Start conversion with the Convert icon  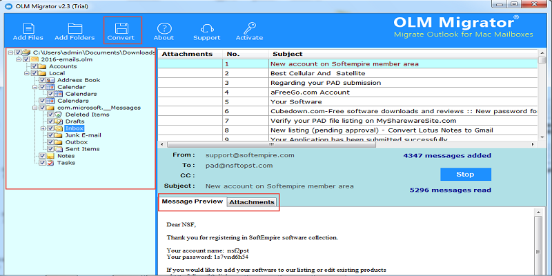click(x=122, y=28)
